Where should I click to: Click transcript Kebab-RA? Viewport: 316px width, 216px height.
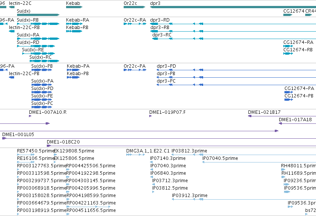click(x=74, y=24)
